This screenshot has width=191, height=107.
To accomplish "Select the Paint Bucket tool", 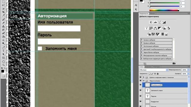I will 3,37.
